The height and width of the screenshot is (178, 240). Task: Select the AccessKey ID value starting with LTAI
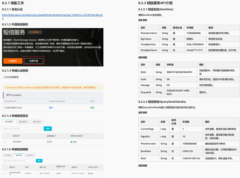pos(13,108)
